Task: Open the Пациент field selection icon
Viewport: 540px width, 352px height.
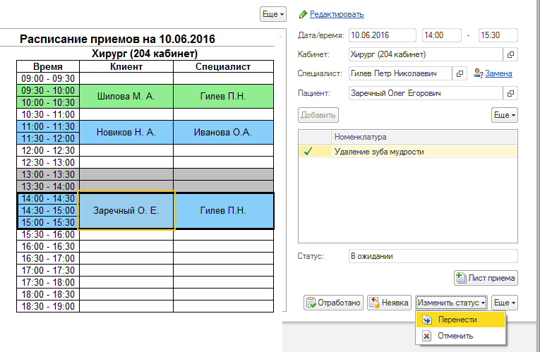Action: click(x=511, y=93)
